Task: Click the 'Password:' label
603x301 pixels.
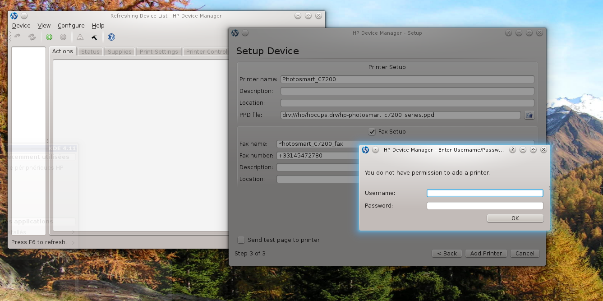Action: [379, 206]
